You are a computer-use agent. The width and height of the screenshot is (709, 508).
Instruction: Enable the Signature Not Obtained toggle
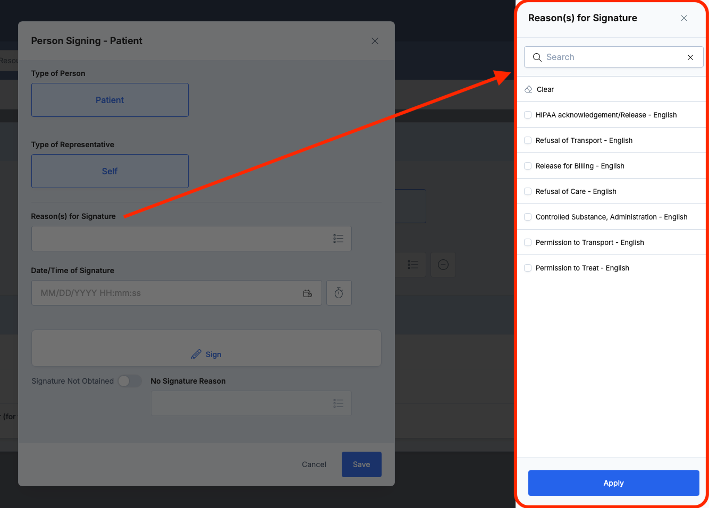pos(130,381)
